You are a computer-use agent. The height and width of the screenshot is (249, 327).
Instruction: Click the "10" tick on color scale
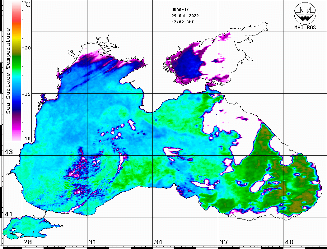(x=27, y=139)
